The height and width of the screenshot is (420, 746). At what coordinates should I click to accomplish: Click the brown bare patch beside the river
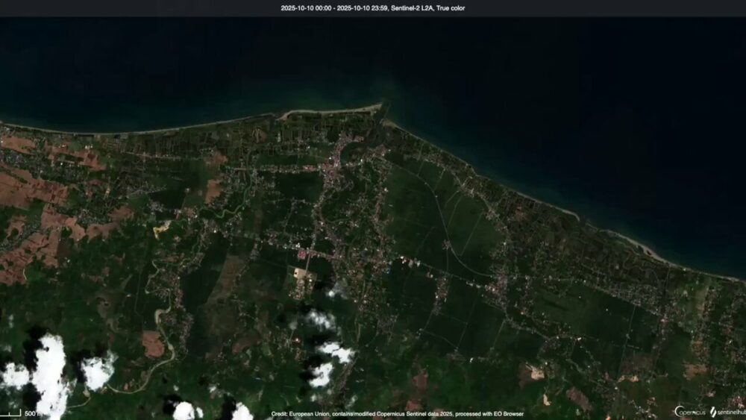[x=153, y=344]
